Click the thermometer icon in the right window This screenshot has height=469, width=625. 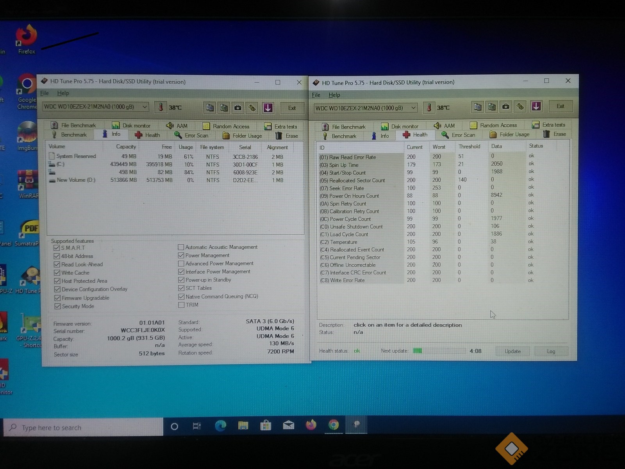[x=429, y=107]
